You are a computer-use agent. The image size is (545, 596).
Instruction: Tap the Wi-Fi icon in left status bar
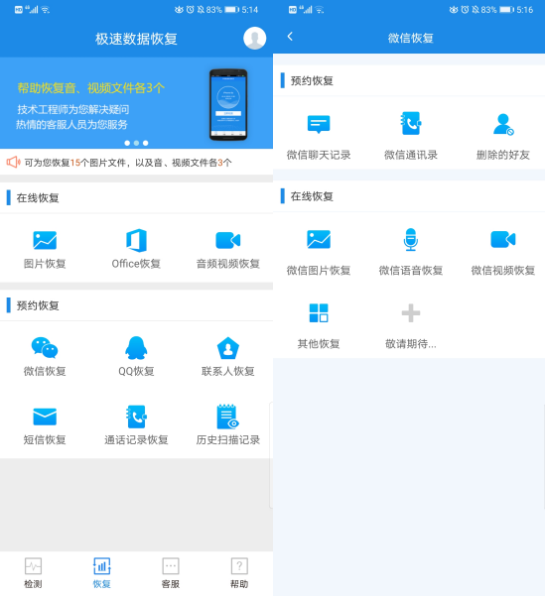point(46,10)
